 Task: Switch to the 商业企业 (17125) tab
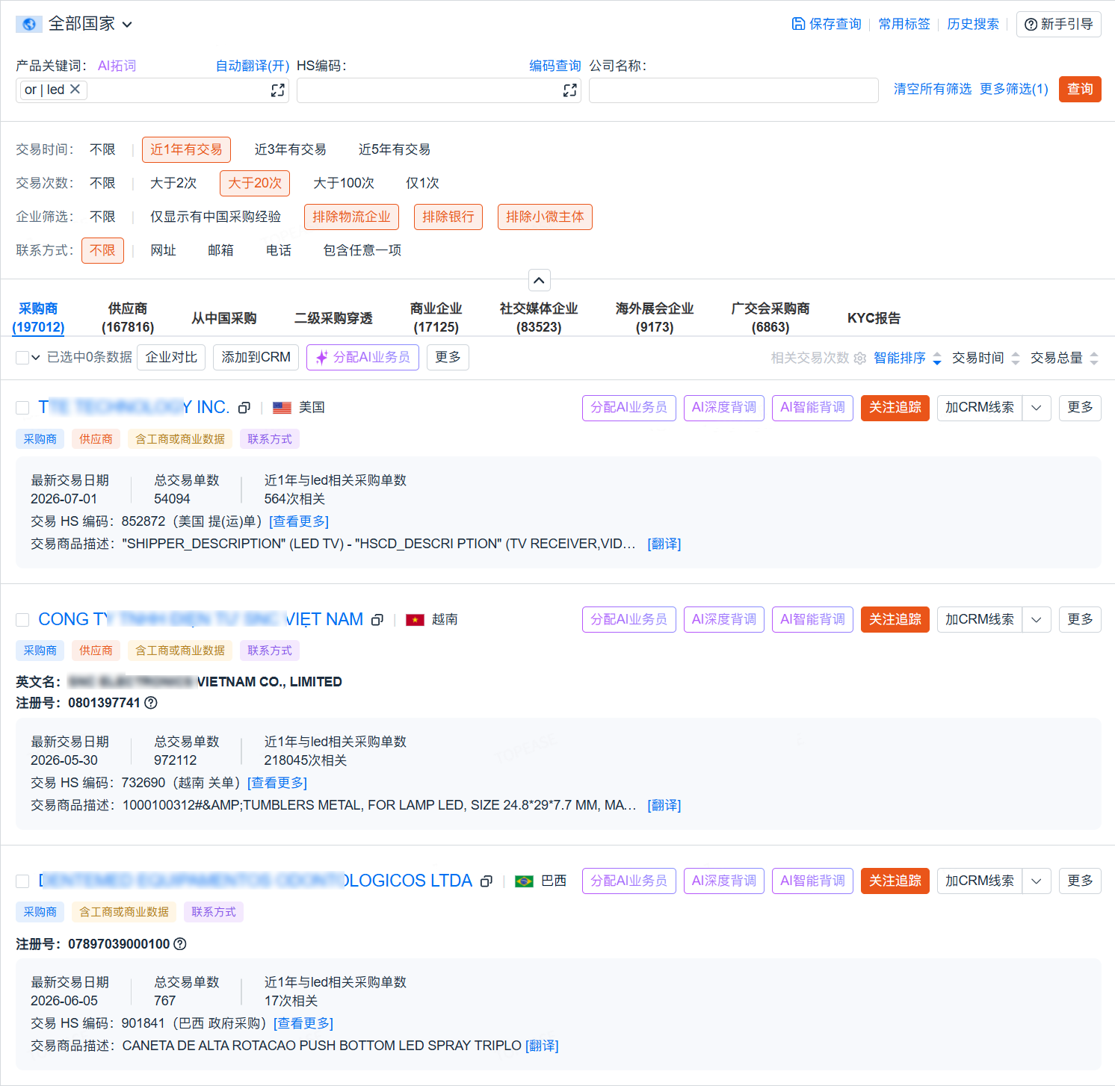click(436, 317)
